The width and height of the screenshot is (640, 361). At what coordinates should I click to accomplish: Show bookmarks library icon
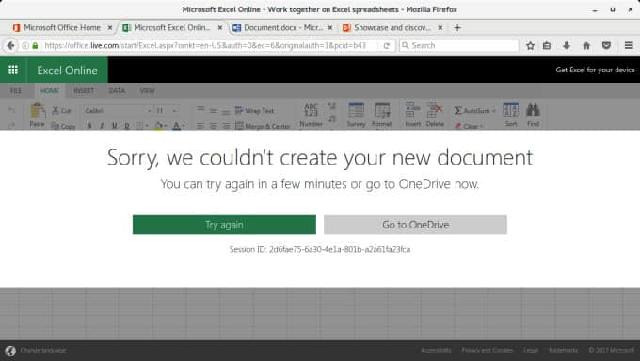(x=547, y=45)
